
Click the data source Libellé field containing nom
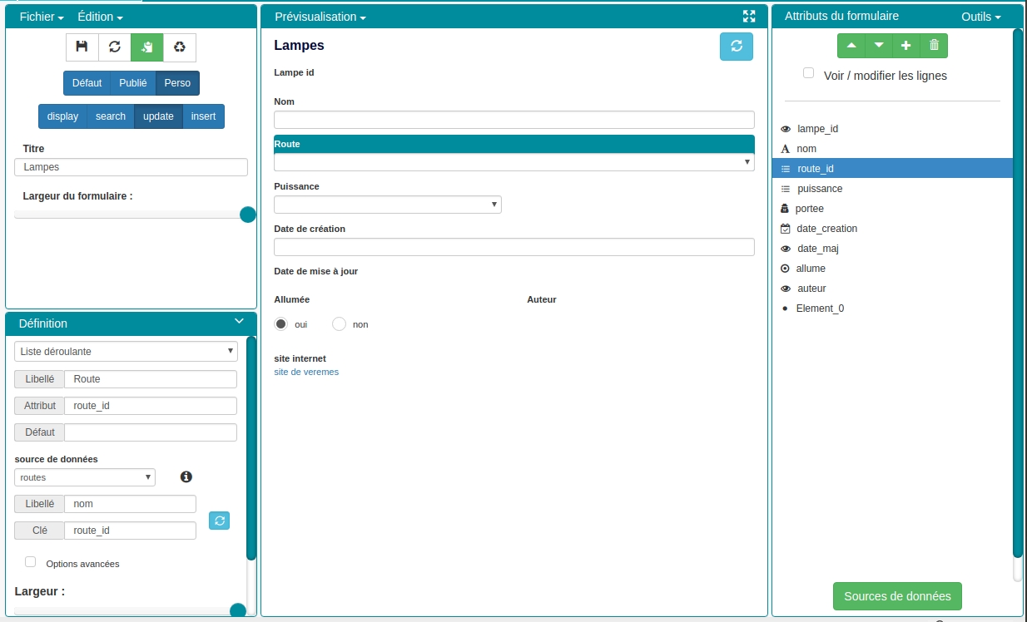[x=130, y=504]
